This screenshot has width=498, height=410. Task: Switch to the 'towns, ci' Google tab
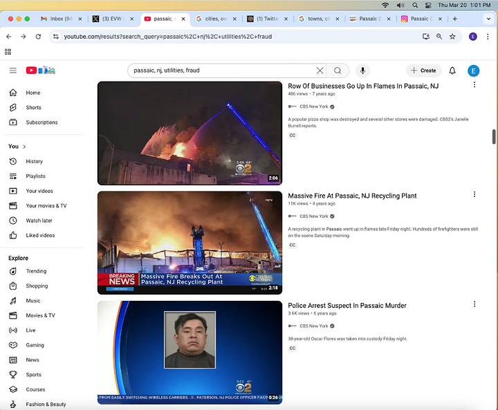[x=319, y=19]
